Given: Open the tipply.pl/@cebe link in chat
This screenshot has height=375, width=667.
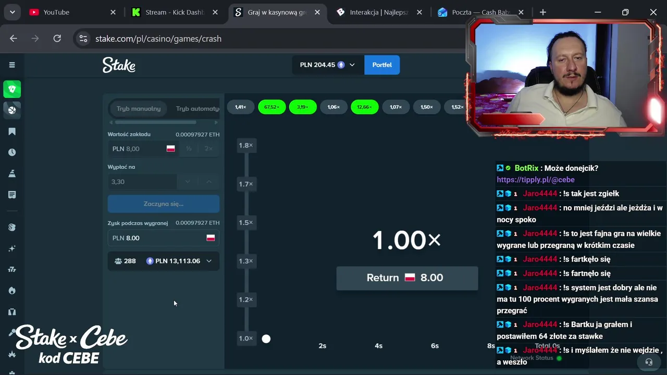Looking at the screenshot, I should click(536, 180).
